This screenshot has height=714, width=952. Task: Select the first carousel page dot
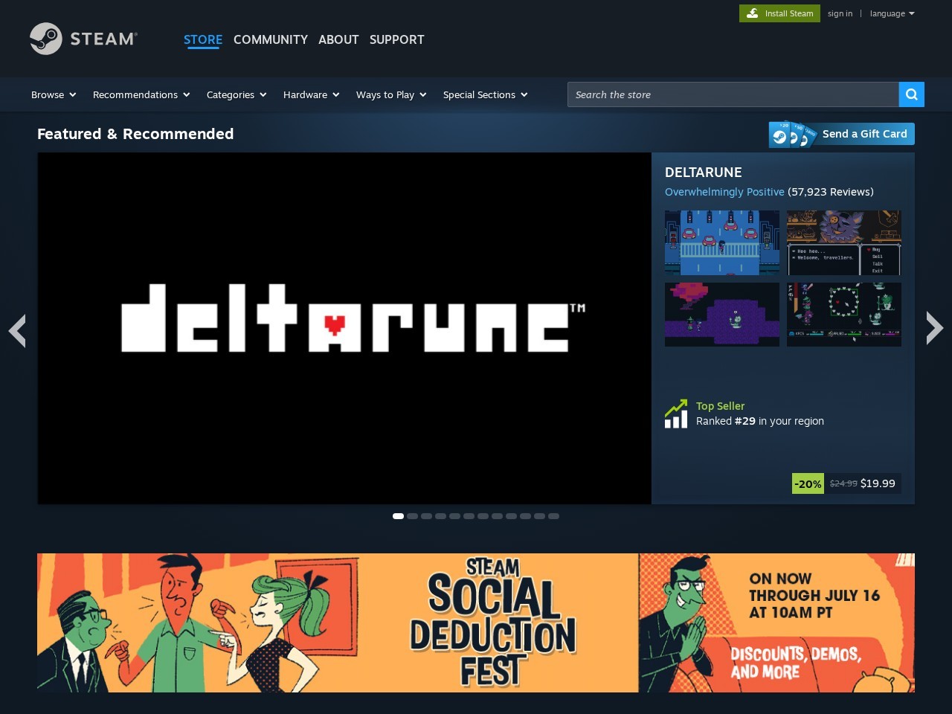pyautogui.click(x=398, y=516)
